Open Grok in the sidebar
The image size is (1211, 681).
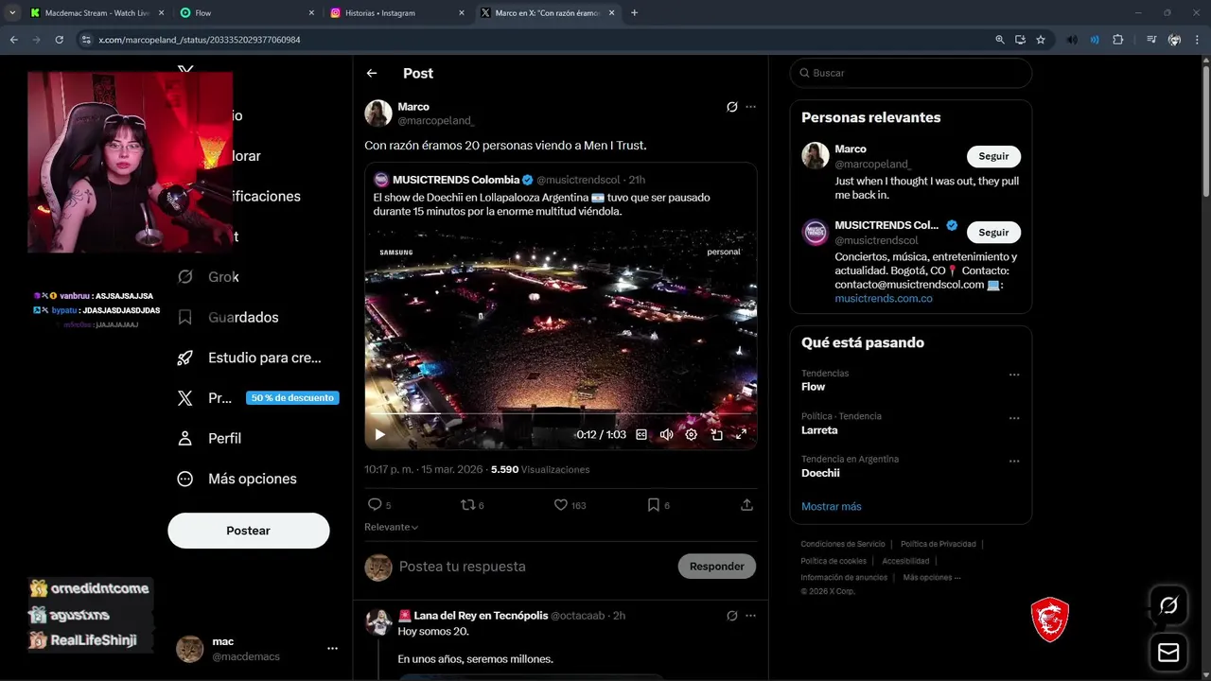click(209, 276)
